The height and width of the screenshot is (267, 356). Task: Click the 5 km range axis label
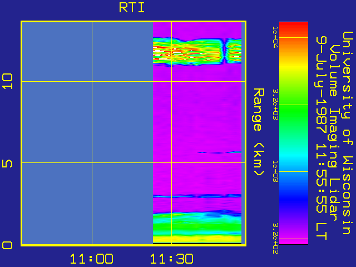(x=7, y=164)
